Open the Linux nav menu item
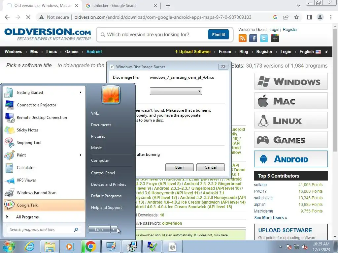 [51, 52]
